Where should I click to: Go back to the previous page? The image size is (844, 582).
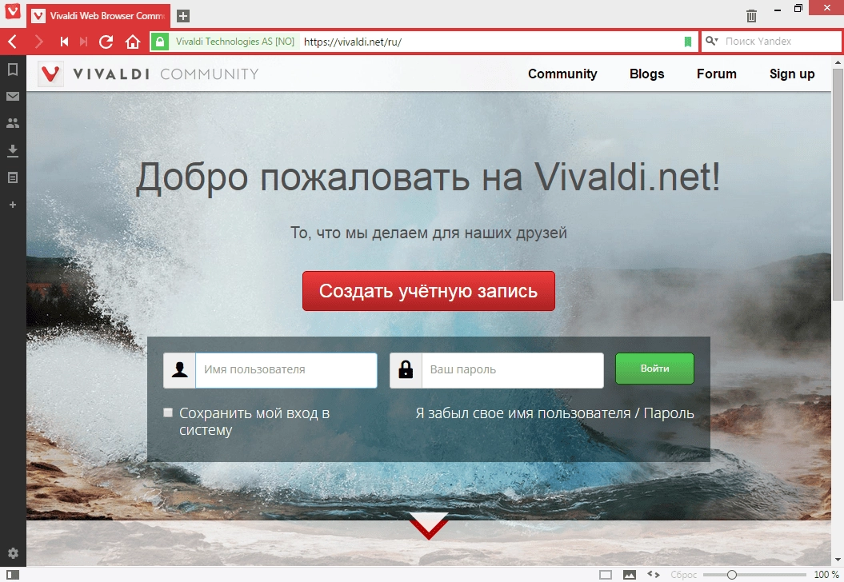13,42
